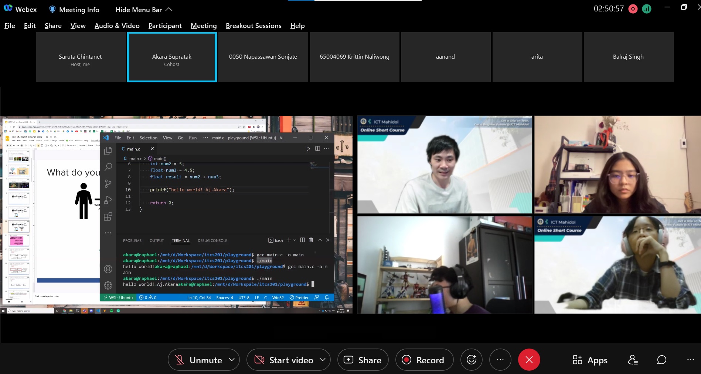Open panel options ellipsis at bottom right
The width and height of the screenshot is (701, 374).
690,360
